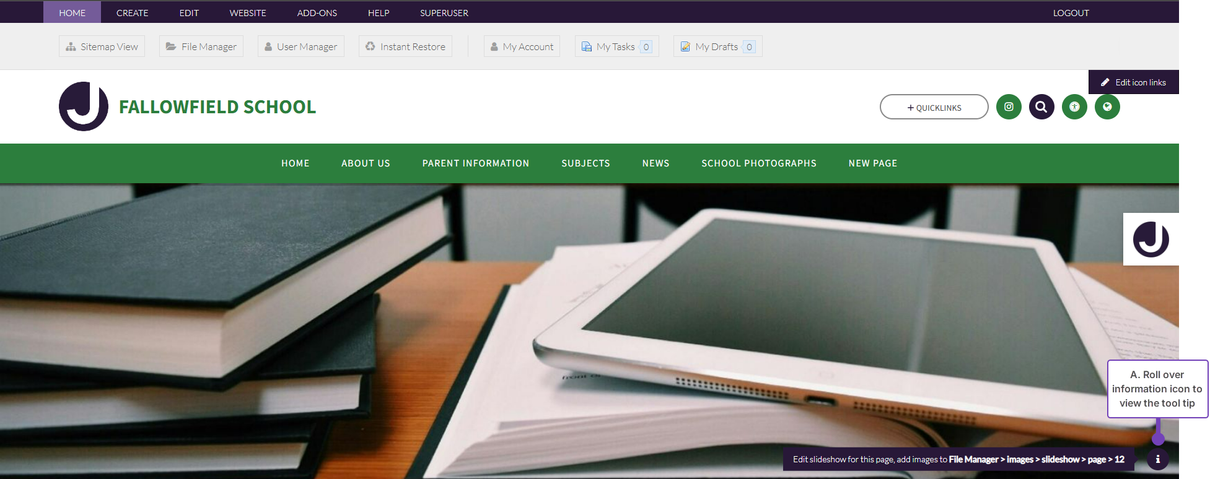Open My Drafts
1210x479 pixels.
(717, 46)
